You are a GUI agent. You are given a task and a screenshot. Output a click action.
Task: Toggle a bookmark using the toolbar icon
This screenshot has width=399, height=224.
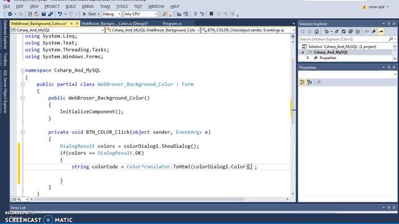point(211,14)
